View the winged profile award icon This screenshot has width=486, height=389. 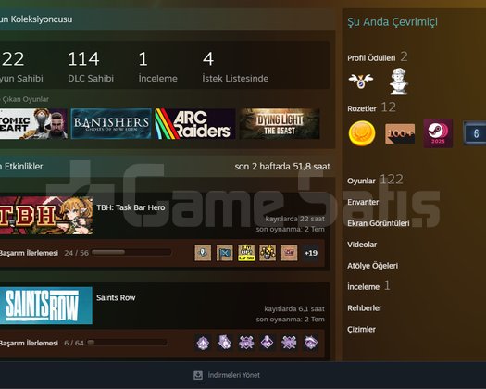tap(361, 81)
